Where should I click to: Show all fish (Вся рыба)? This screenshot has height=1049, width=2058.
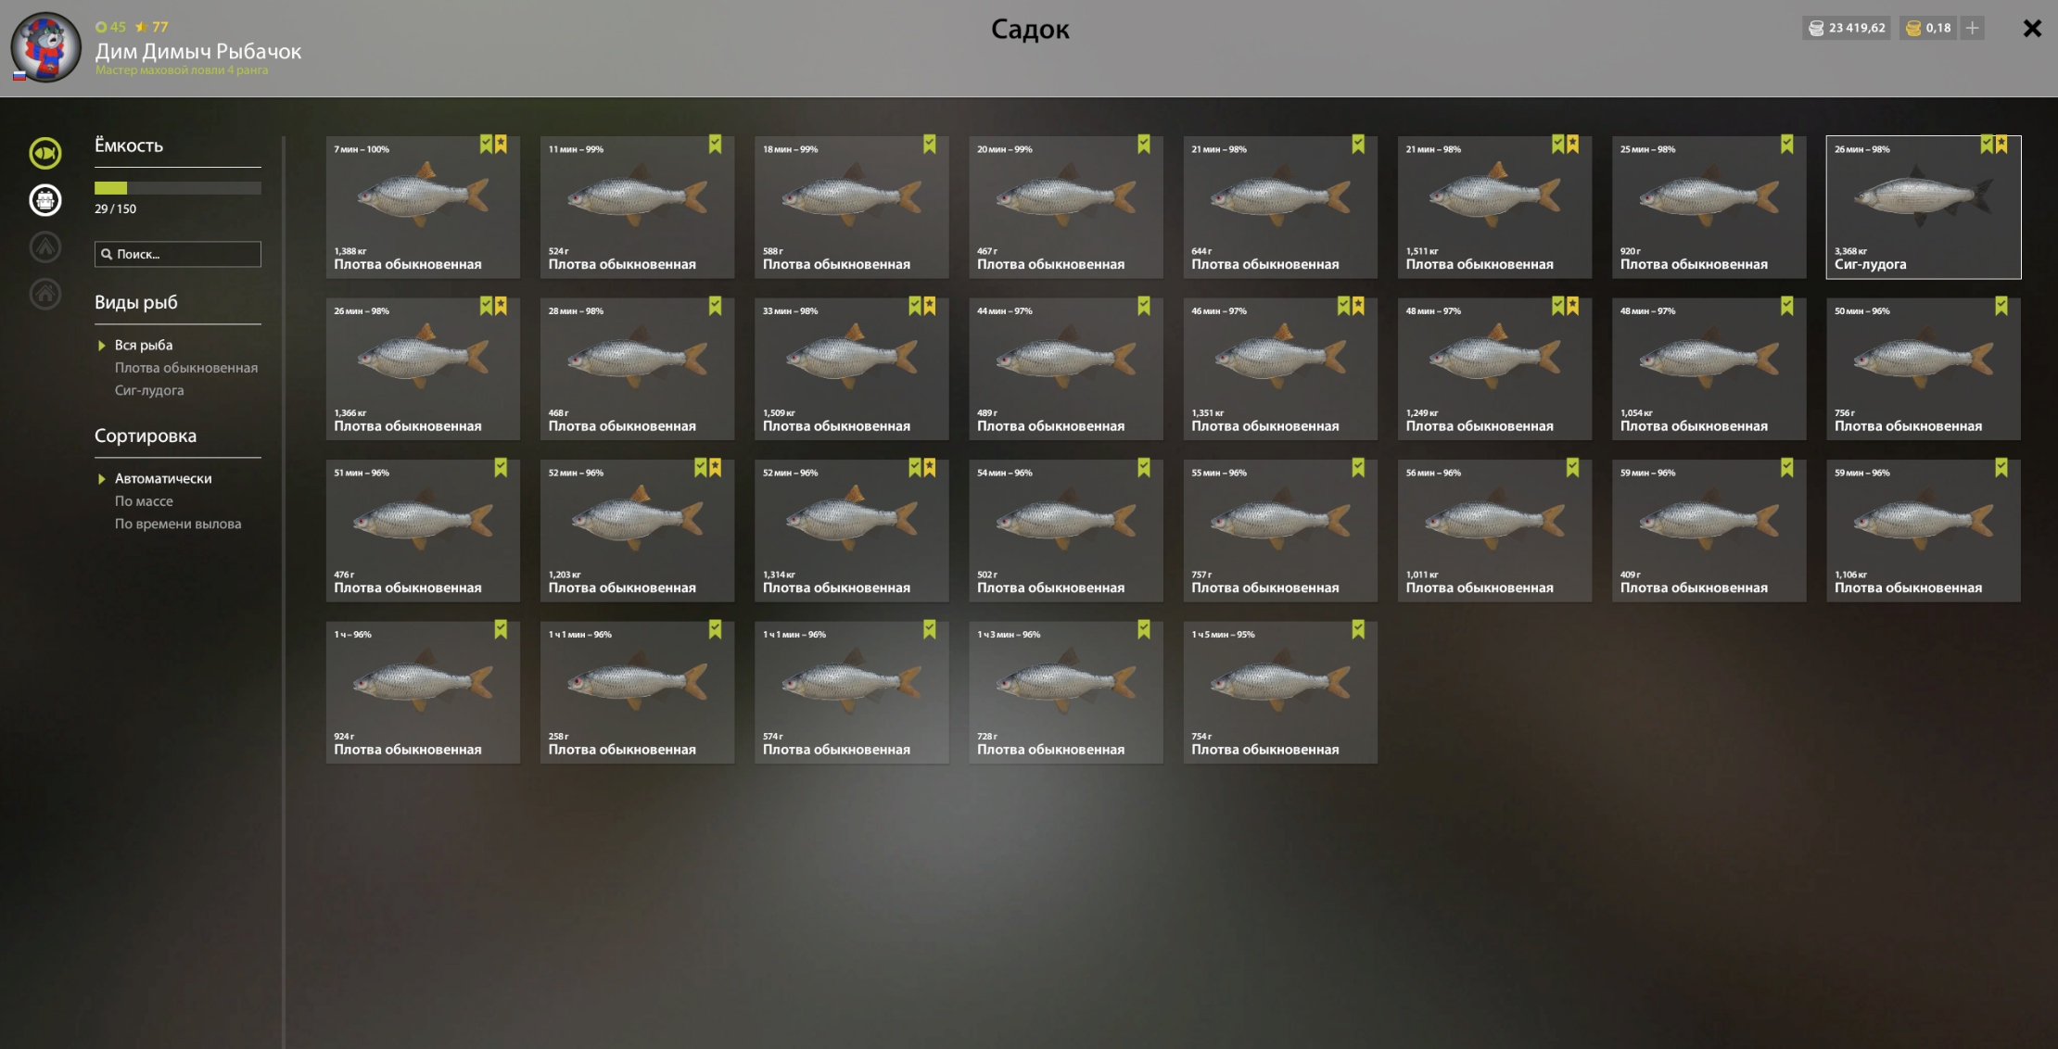coord(144,346)
